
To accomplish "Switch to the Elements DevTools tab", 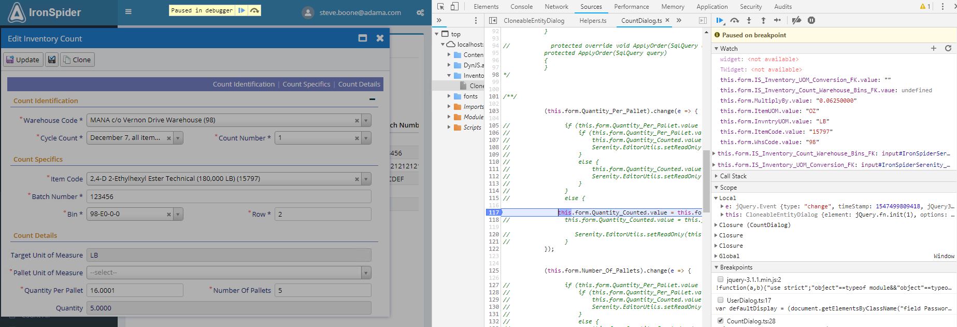I will coord(486,7).
